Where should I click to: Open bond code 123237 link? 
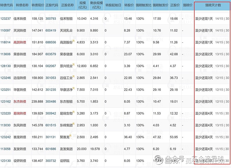tap(5, 19)
